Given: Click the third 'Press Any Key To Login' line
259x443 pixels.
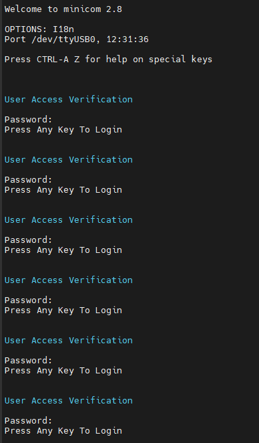Looking at the screenshot, I should point(63,250).
